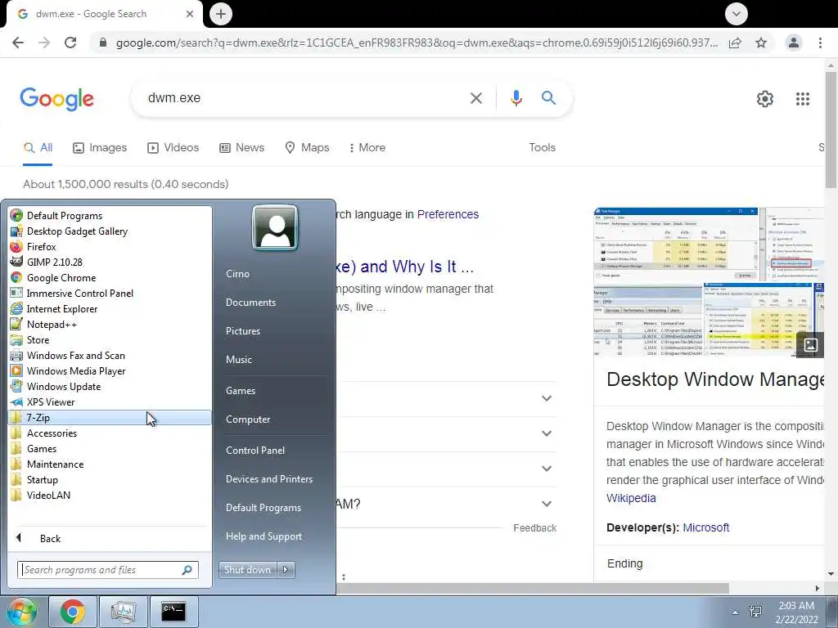
Task: Expand the Maintenance folder
Action: tap(110, 464)
